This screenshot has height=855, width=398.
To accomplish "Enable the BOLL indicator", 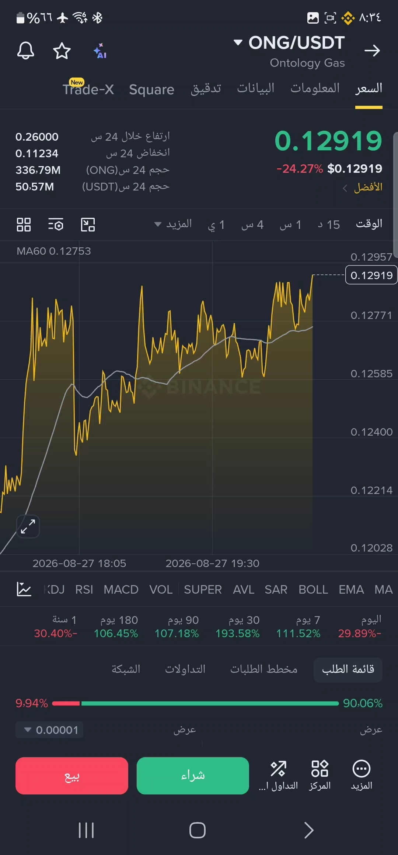I will [313, 590].
